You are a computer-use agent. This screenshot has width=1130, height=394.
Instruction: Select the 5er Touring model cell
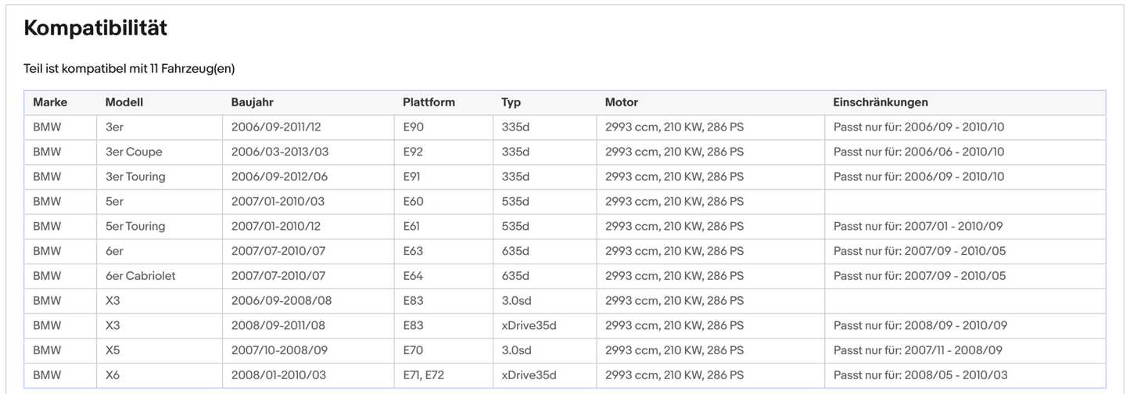[x=135, y=226]
